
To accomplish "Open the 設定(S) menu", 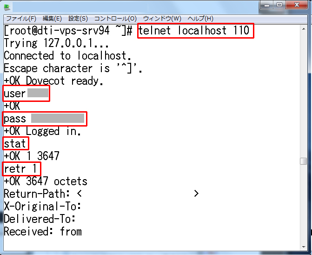I will (x=78, y=19).
